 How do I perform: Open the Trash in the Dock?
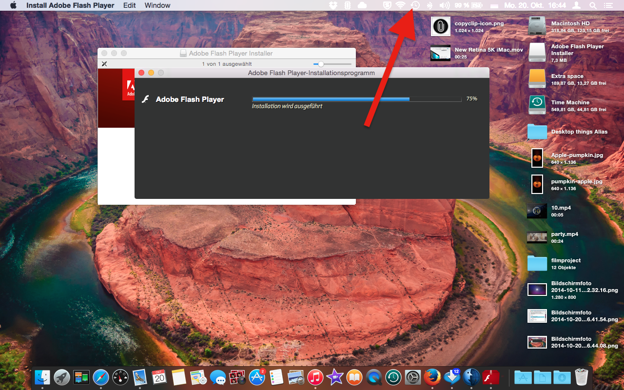pyautogui.click(x=582, y=377)
